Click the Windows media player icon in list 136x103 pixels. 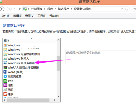pos(5,45)
